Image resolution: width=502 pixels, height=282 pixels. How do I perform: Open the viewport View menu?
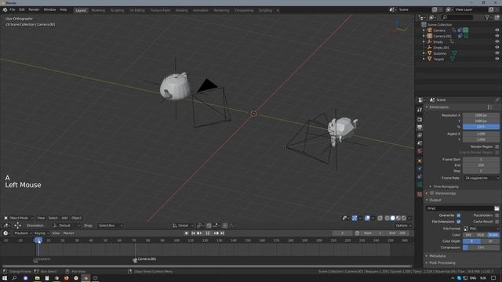coord(41,218)
